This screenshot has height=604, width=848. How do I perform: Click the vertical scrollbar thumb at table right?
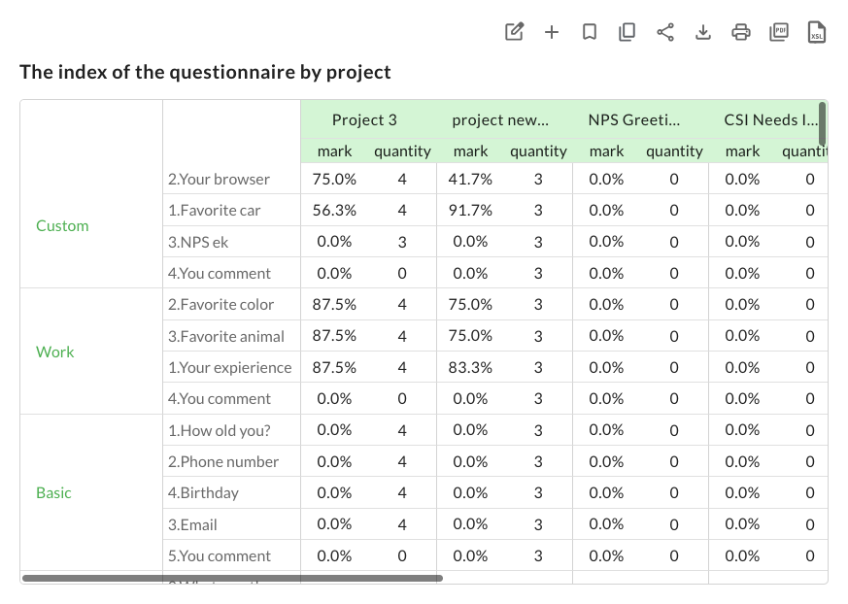pos(823,123)
